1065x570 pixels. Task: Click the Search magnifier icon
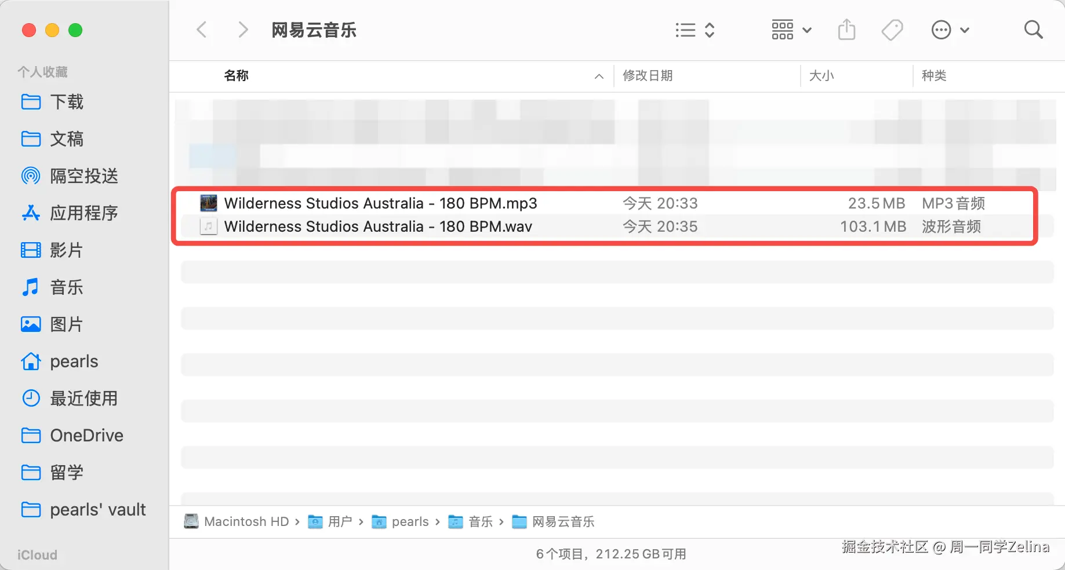1033,30
